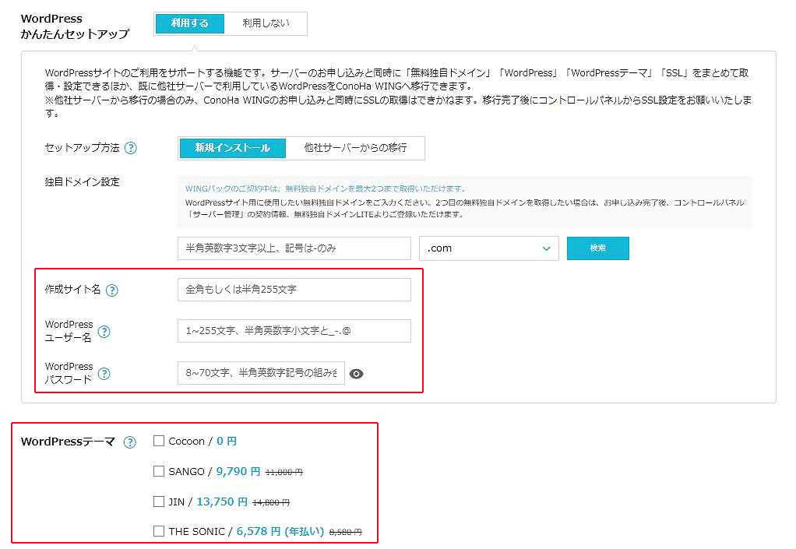The height and width of the screenshot is (549, 796).
Task: Click the Cocoon 0 円 price text
Action: (x=227, y=441)
